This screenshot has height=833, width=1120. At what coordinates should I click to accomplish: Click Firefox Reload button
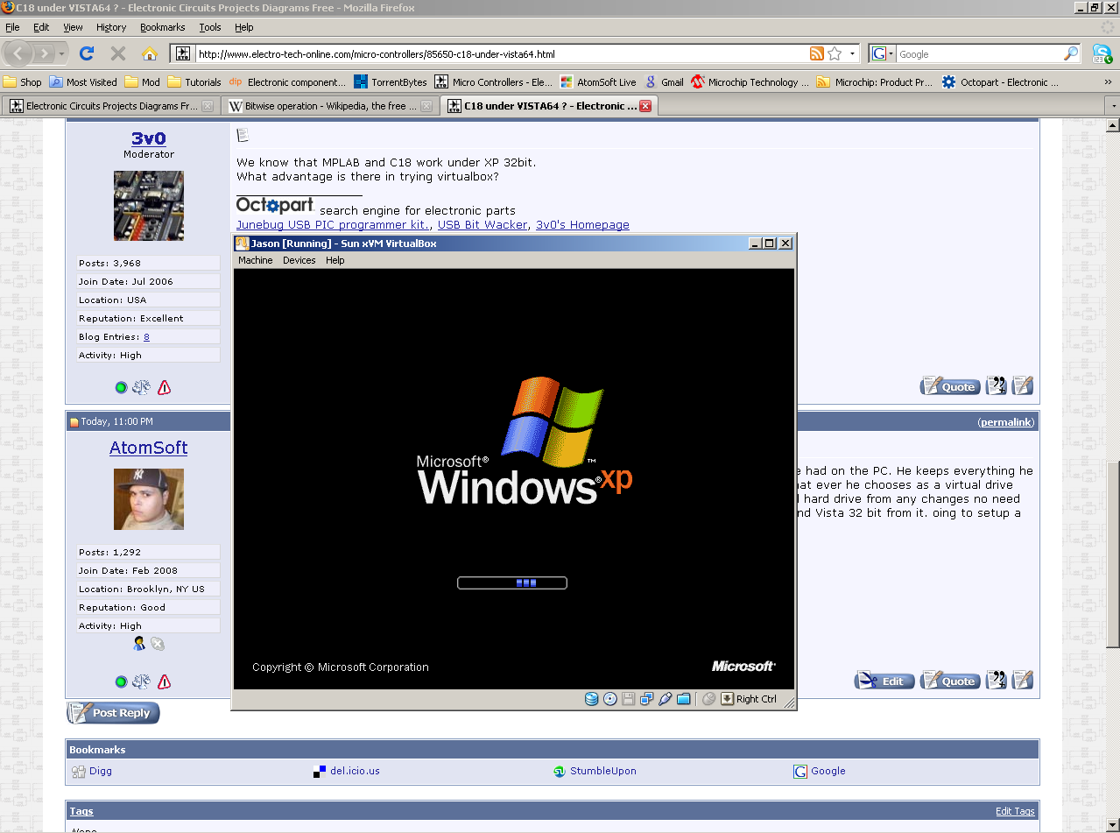(87, 53)
